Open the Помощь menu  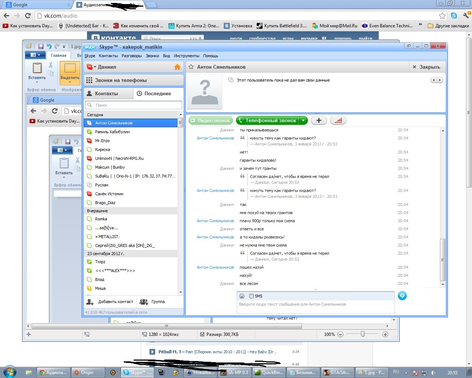211,56
